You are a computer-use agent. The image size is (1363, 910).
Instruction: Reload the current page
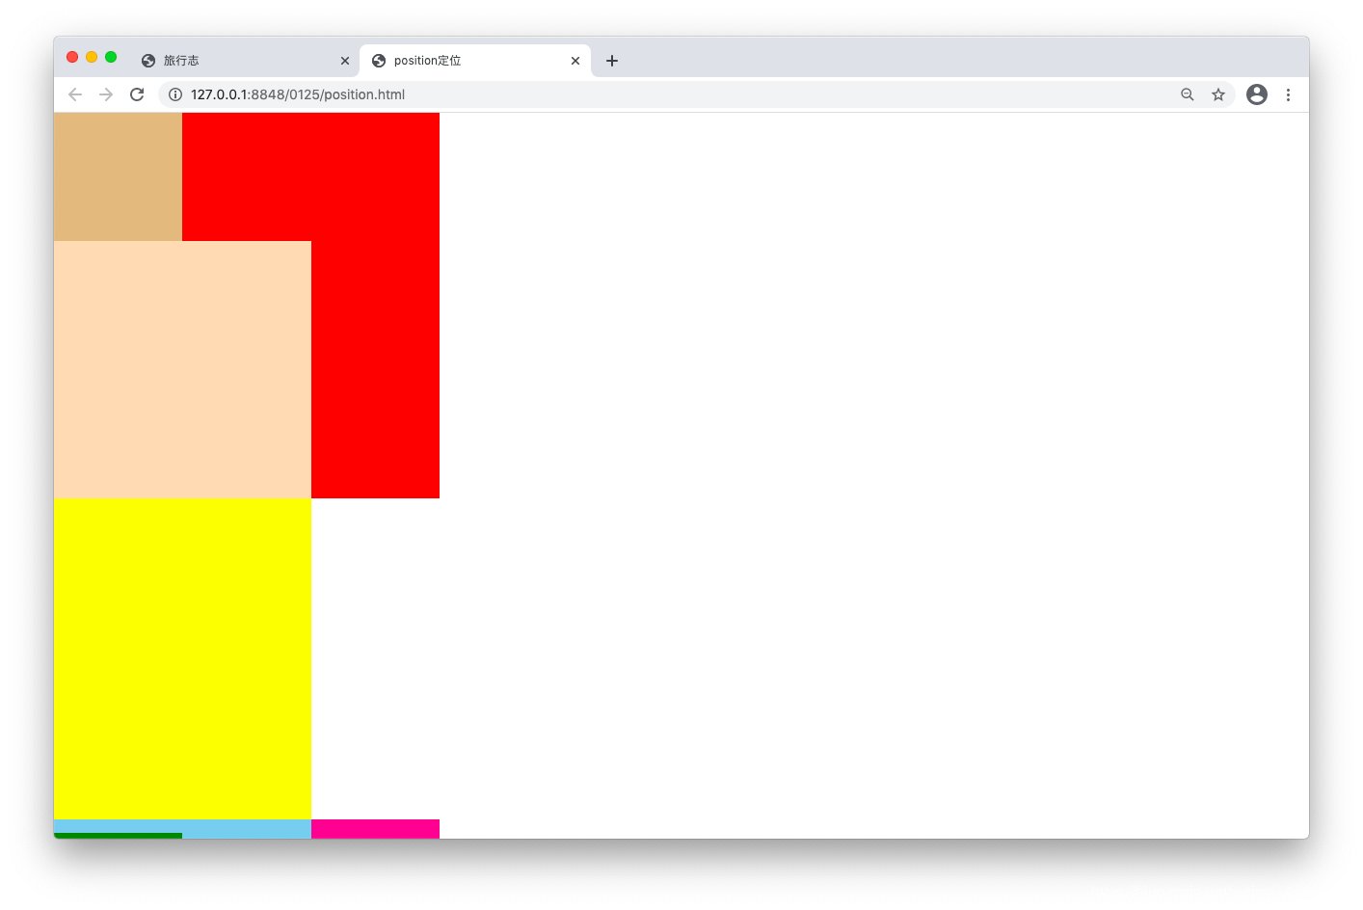[137, 94]
